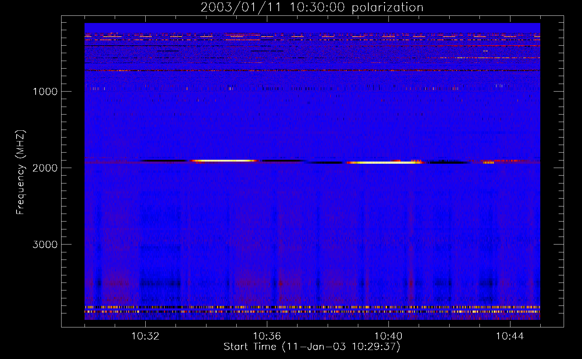
Task: Click the 3000 frequency tick label
Action: click(x=45, y=244)
